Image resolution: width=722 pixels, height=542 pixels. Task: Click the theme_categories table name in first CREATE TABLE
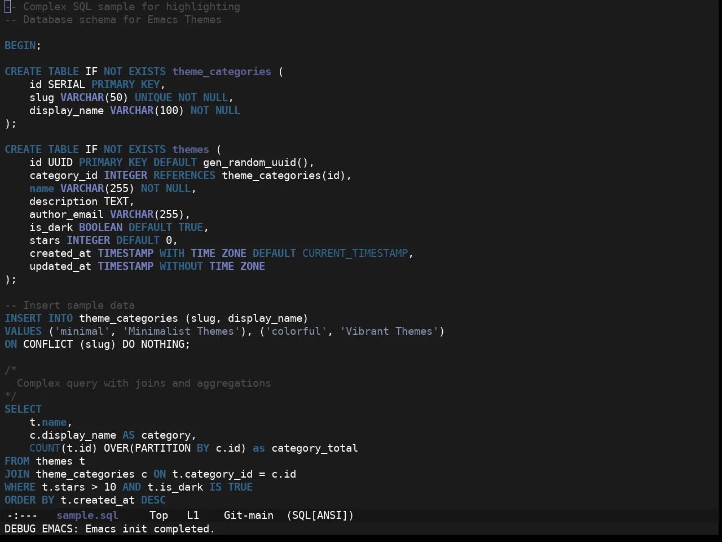(222, 71)
